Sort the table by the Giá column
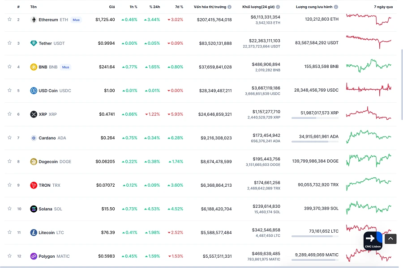The image size is (403, 268). pyautogui.click(x=111, y=7)
